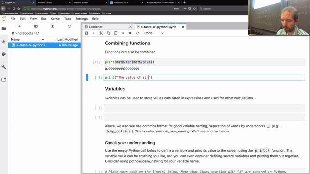310x174 pixels.
Task: Paste cells from the clipboard icon
Action: click(116, 33)
